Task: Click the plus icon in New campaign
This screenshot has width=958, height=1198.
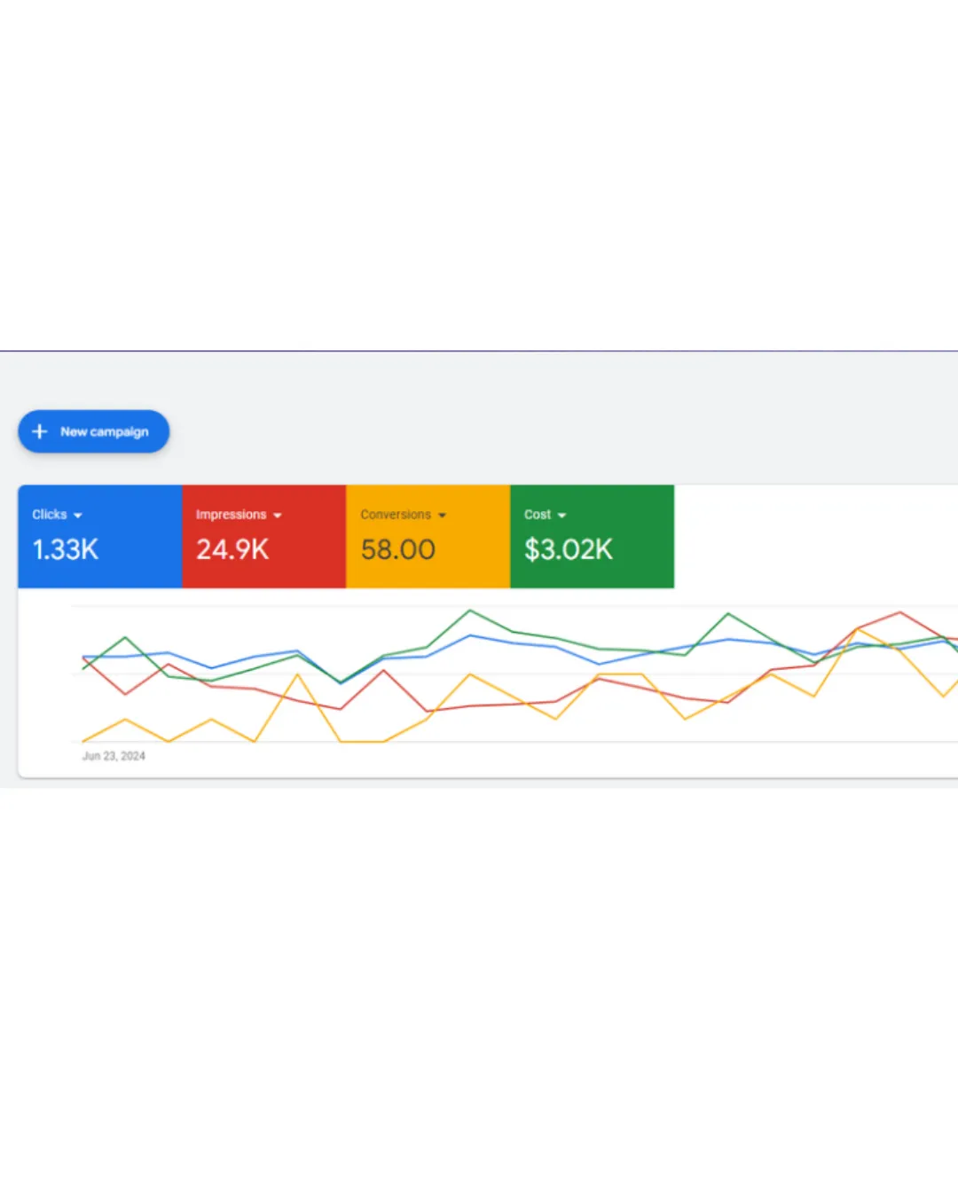Action: click(x=40, y=431)
